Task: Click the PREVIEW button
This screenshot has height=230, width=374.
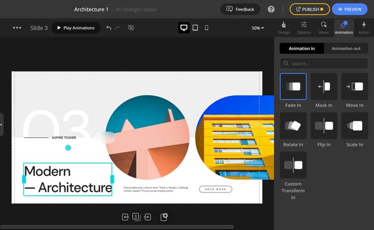Action: [x=350, y=9]
